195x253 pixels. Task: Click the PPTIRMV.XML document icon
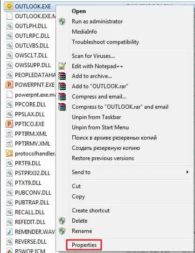pyautogui.click(x=9, y=144)
